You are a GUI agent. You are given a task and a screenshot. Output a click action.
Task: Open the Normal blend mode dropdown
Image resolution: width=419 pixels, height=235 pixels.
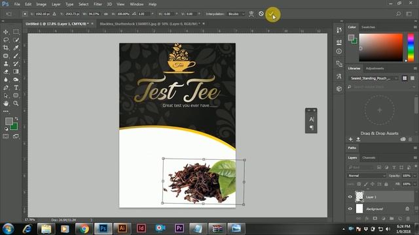(x=367, y=176)
